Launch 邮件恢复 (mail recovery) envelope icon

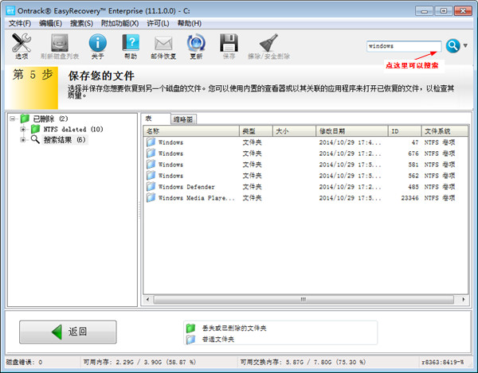(163, 43)
